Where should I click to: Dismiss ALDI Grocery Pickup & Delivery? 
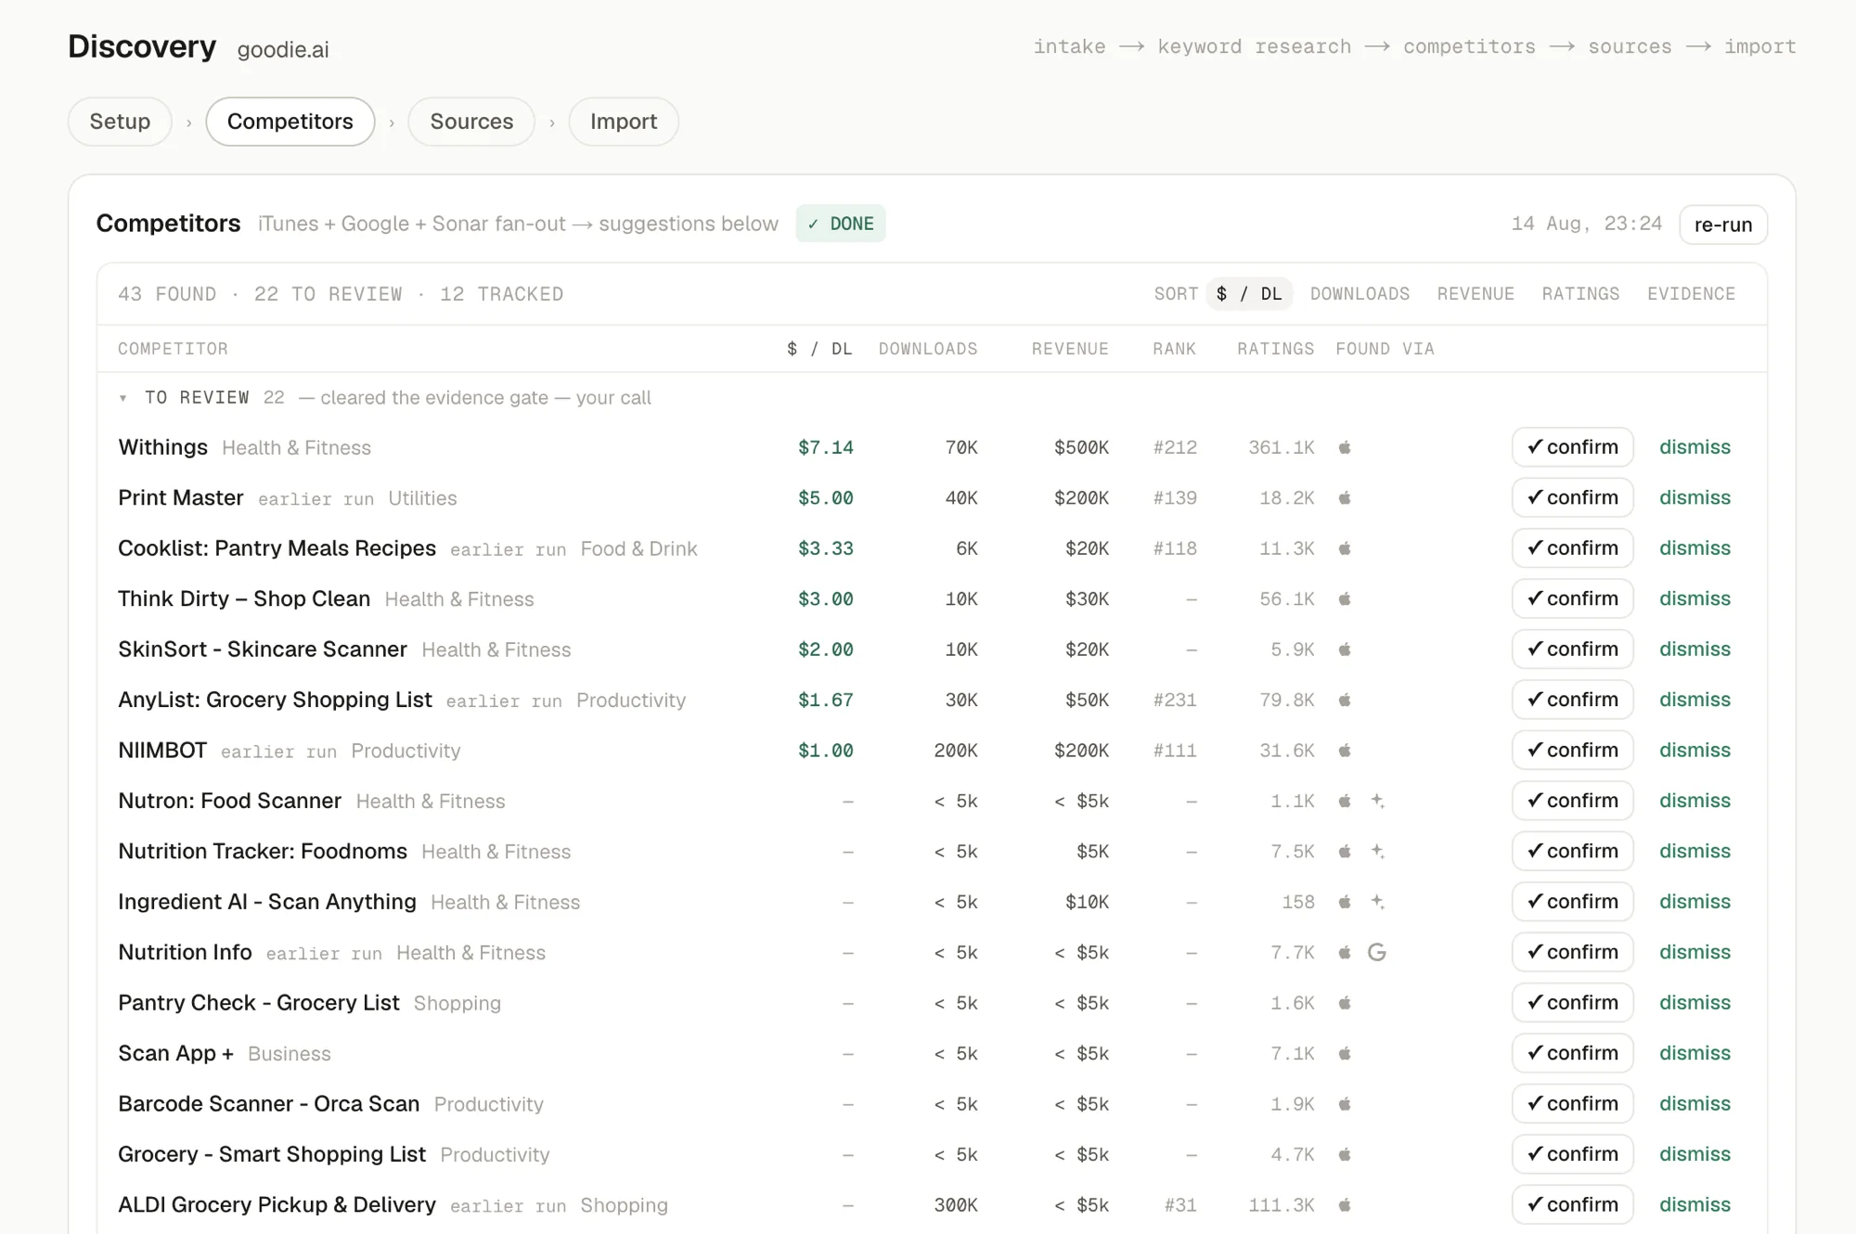(x=1695, y=1204)
